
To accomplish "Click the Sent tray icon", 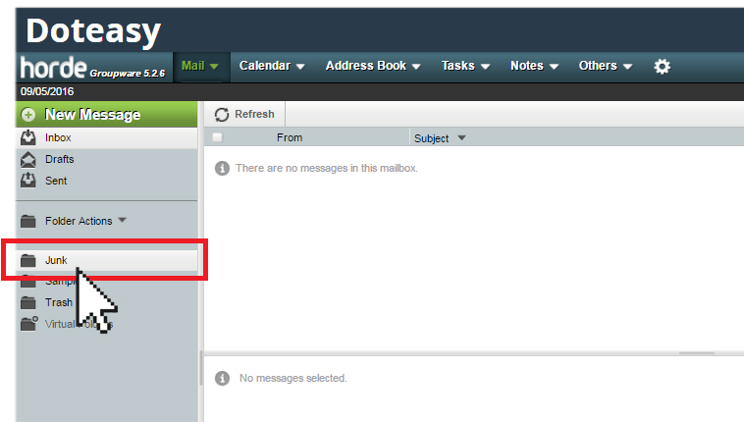I will [x=28, y=181].
